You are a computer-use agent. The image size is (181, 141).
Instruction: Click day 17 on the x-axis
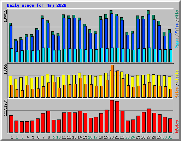coord(95,137)
